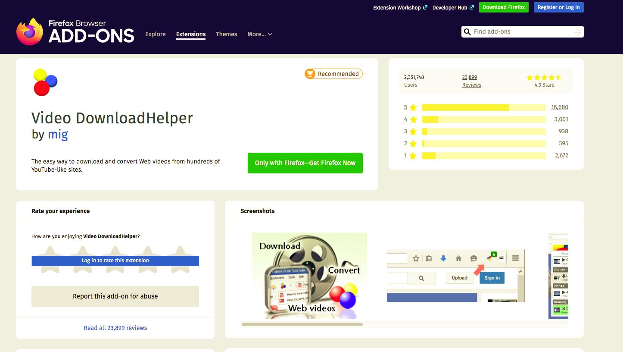Viewport: 623px width, 352px height.
Task: Click the Extension Workshop external link icon
Action: (x=425, y=7)
